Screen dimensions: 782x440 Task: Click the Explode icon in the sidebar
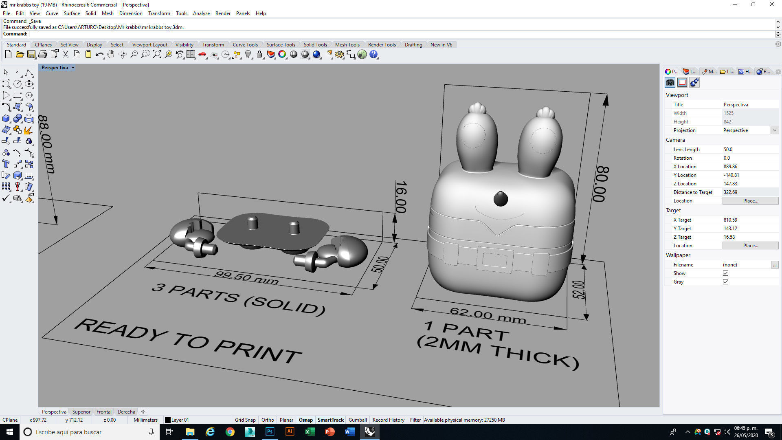[29, 130]
